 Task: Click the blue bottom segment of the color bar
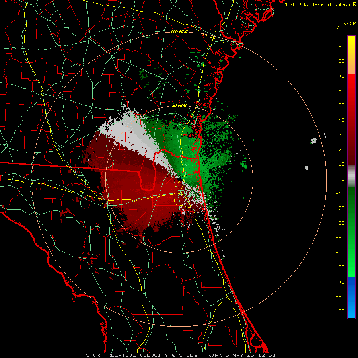351,298
